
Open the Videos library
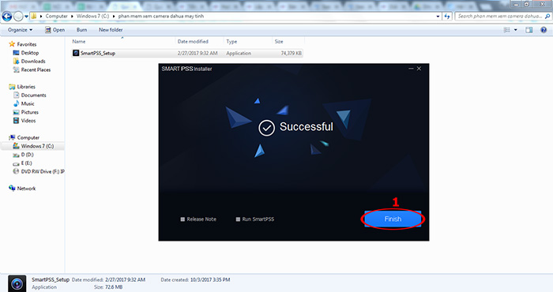pyautogui.click(x=28, y=121)
